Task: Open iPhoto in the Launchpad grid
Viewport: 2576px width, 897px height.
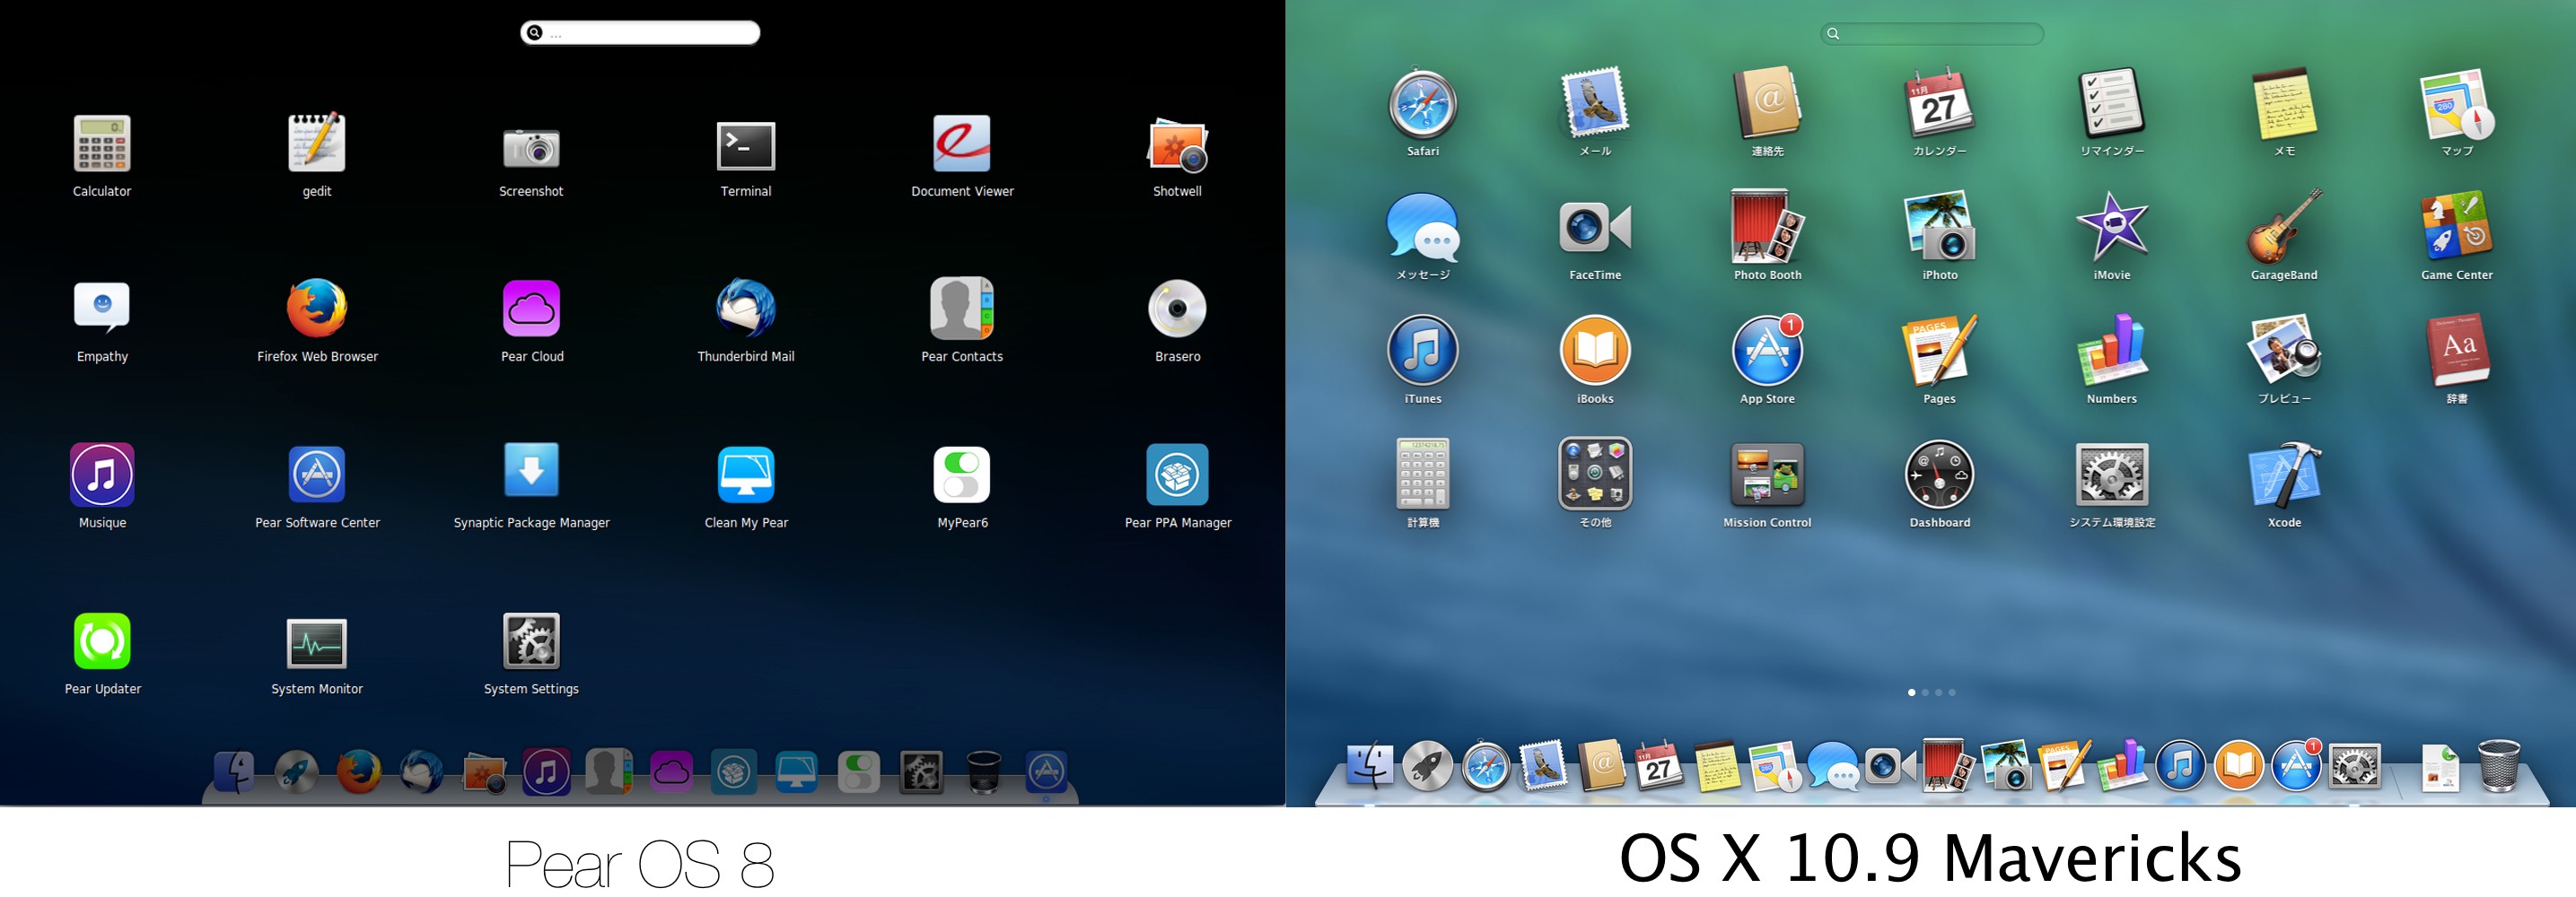Action: point(1939,227)
